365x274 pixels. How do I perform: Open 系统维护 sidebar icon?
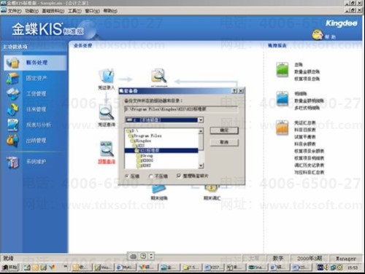click(x=12, y=162)
